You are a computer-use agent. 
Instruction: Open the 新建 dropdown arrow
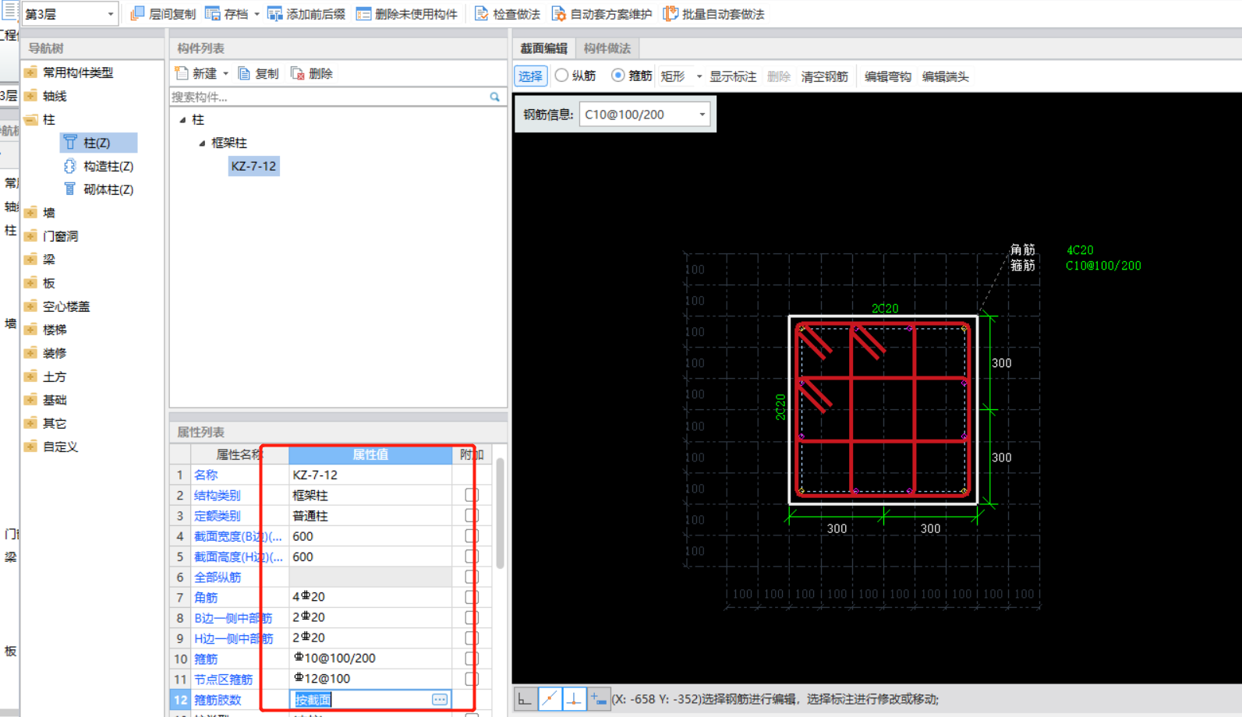[x=226, y=73]
